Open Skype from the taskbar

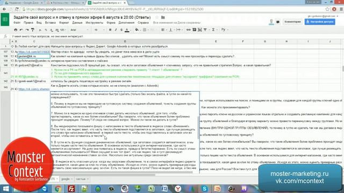coord(204,189)
